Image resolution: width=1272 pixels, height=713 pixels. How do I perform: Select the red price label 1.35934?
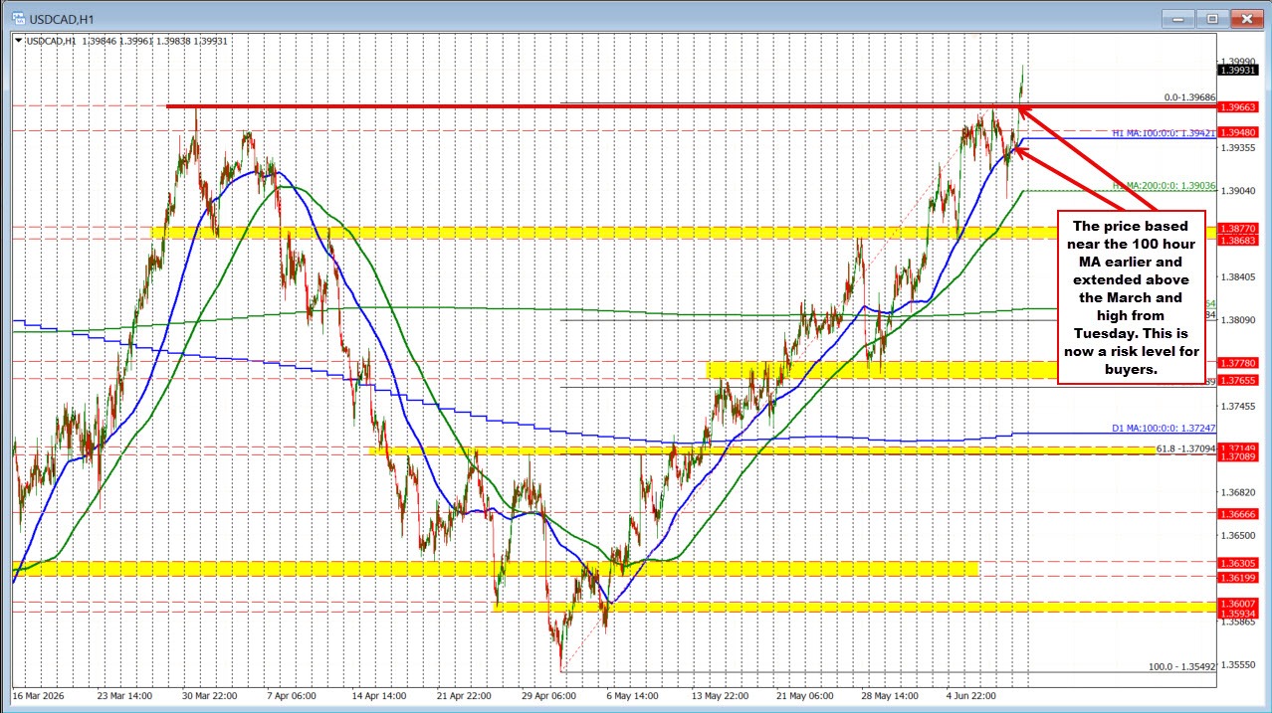(1239, 614)
